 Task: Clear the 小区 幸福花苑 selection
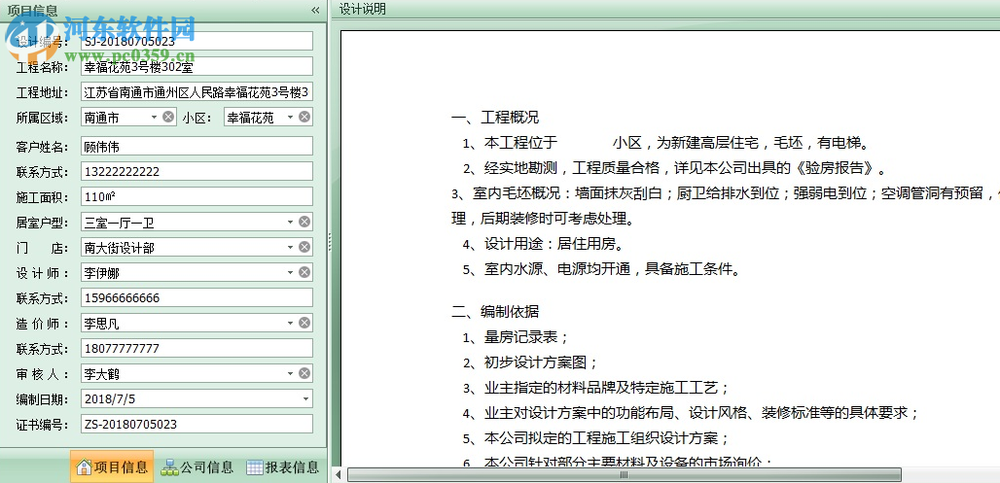[304, 117]
